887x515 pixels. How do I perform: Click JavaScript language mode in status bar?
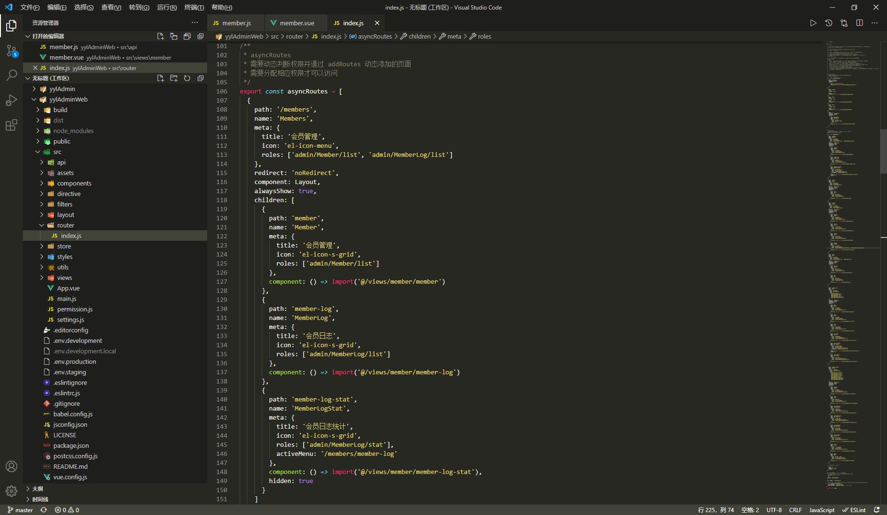click(x=822, y=510)
